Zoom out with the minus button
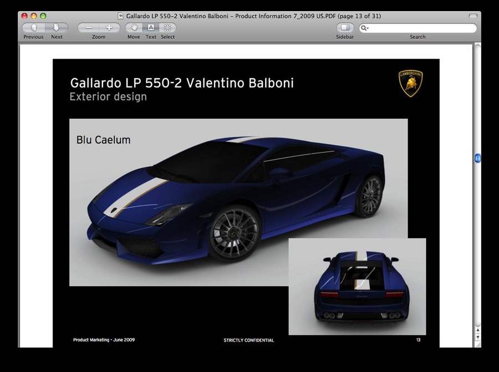Image resolution: width=499 pixels, height=372 pixels. (88, 27)
